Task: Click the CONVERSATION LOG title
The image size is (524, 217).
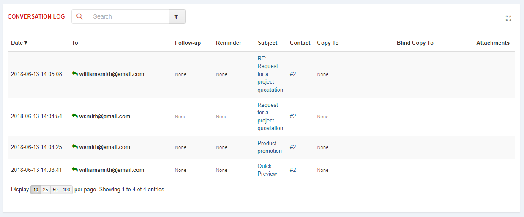Action: [x=36, y=16]
